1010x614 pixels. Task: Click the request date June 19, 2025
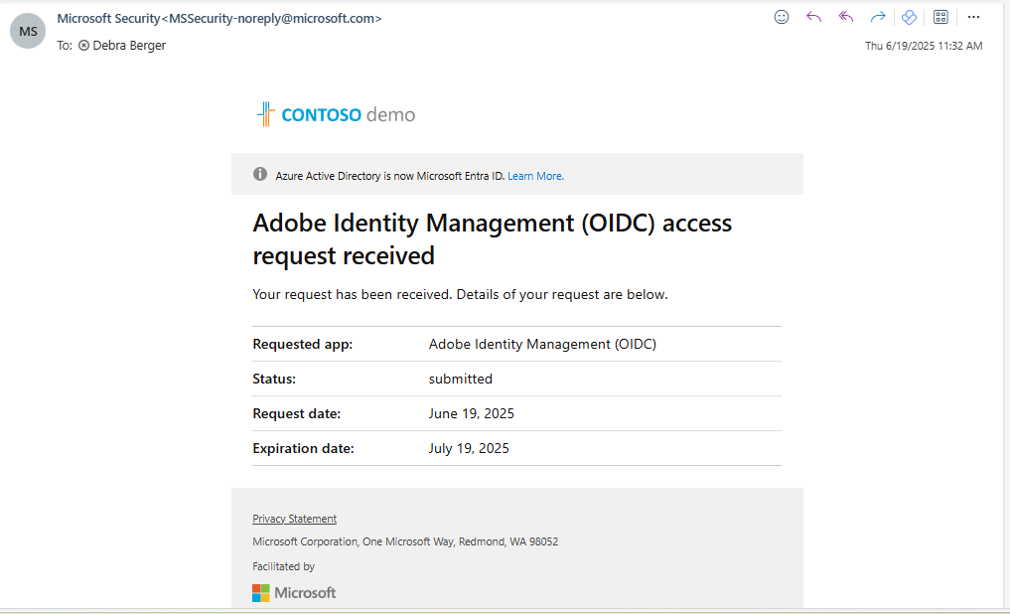[x=472, y=413]
